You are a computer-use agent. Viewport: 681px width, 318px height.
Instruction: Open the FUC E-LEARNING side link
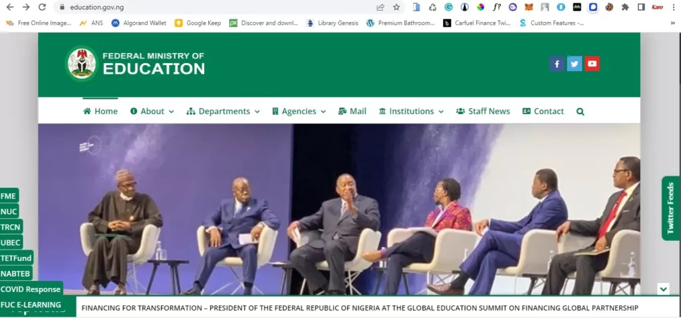coord(31,305)
